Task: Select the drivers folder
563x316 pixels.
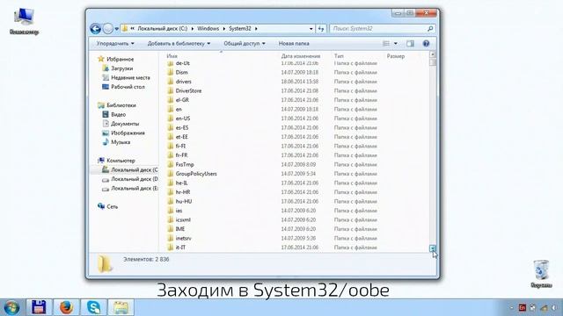Action: 183,82
